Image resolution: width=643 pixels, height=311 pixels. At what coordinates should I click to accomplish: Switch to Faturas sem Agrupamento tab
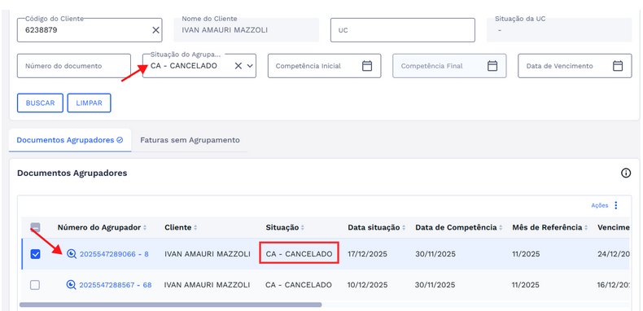(x=190, y=140)
